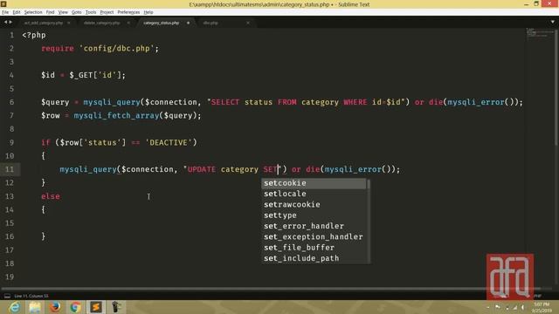
Task: Click the editor horizontal scrollbar
Action: click(x=271, y=289)
